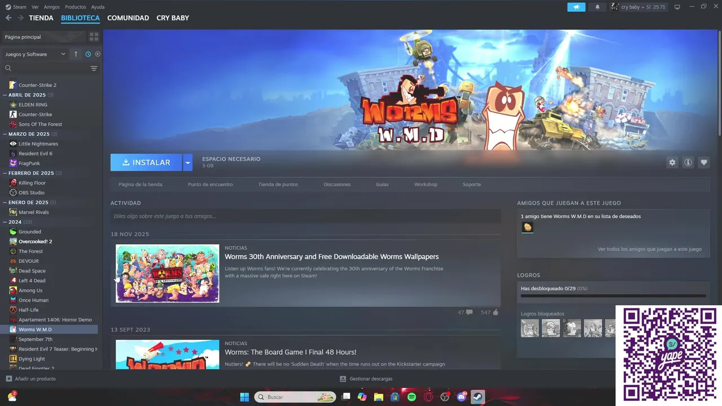Open Discord from the taskbar
The width and height of the screenshot is (722, 406).
462,397
